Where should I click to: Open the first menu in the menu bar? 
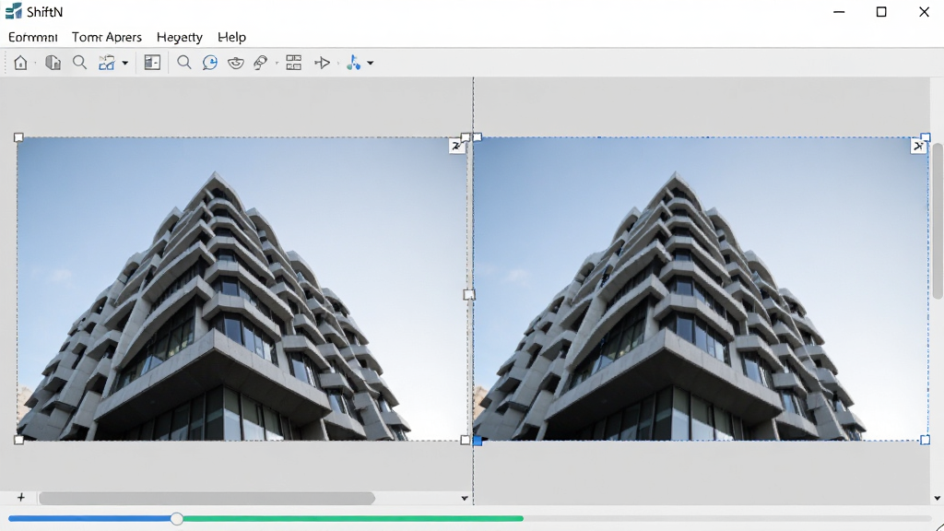33,37
